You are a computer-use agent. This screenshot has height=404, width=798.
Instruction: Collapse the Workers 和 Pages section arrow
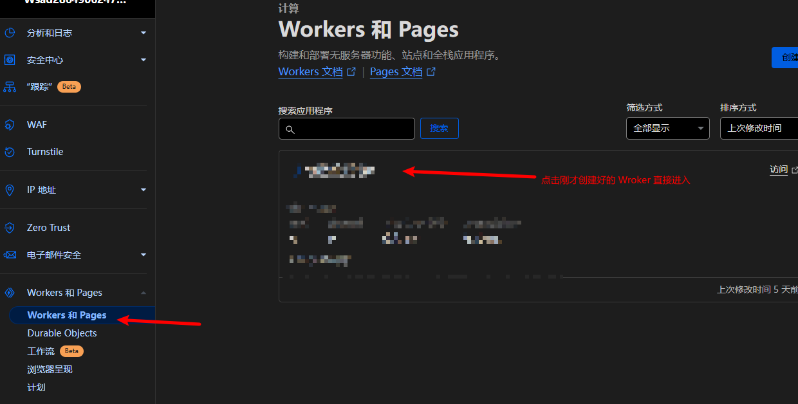click(144, 293)
